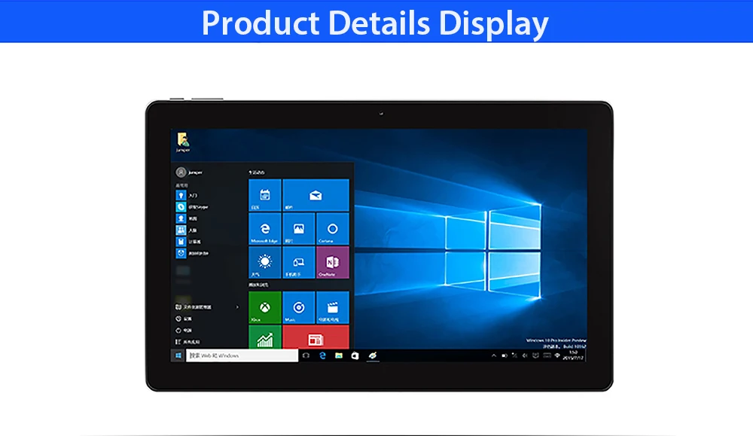Viewport: 753px width, 436px height.
Task: Click the volume speaker tray icon
Action: [x=526, y=355]
